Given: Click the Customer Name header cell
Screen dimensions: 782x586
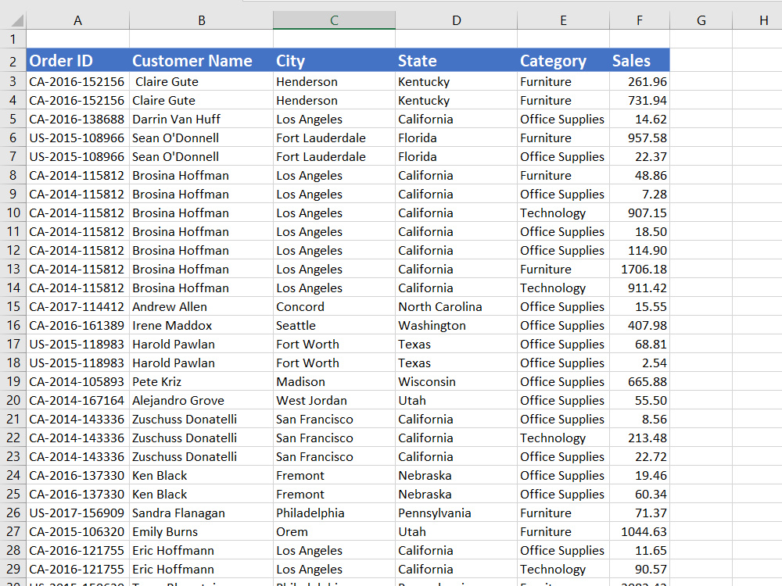Looking at the screenshot, I should pos(202,61).
